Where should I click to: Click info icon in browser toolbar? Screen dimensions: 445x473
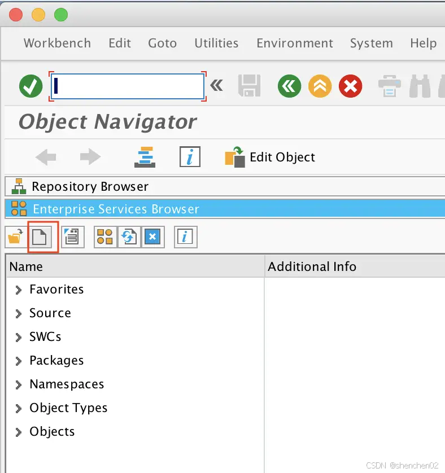185,237
